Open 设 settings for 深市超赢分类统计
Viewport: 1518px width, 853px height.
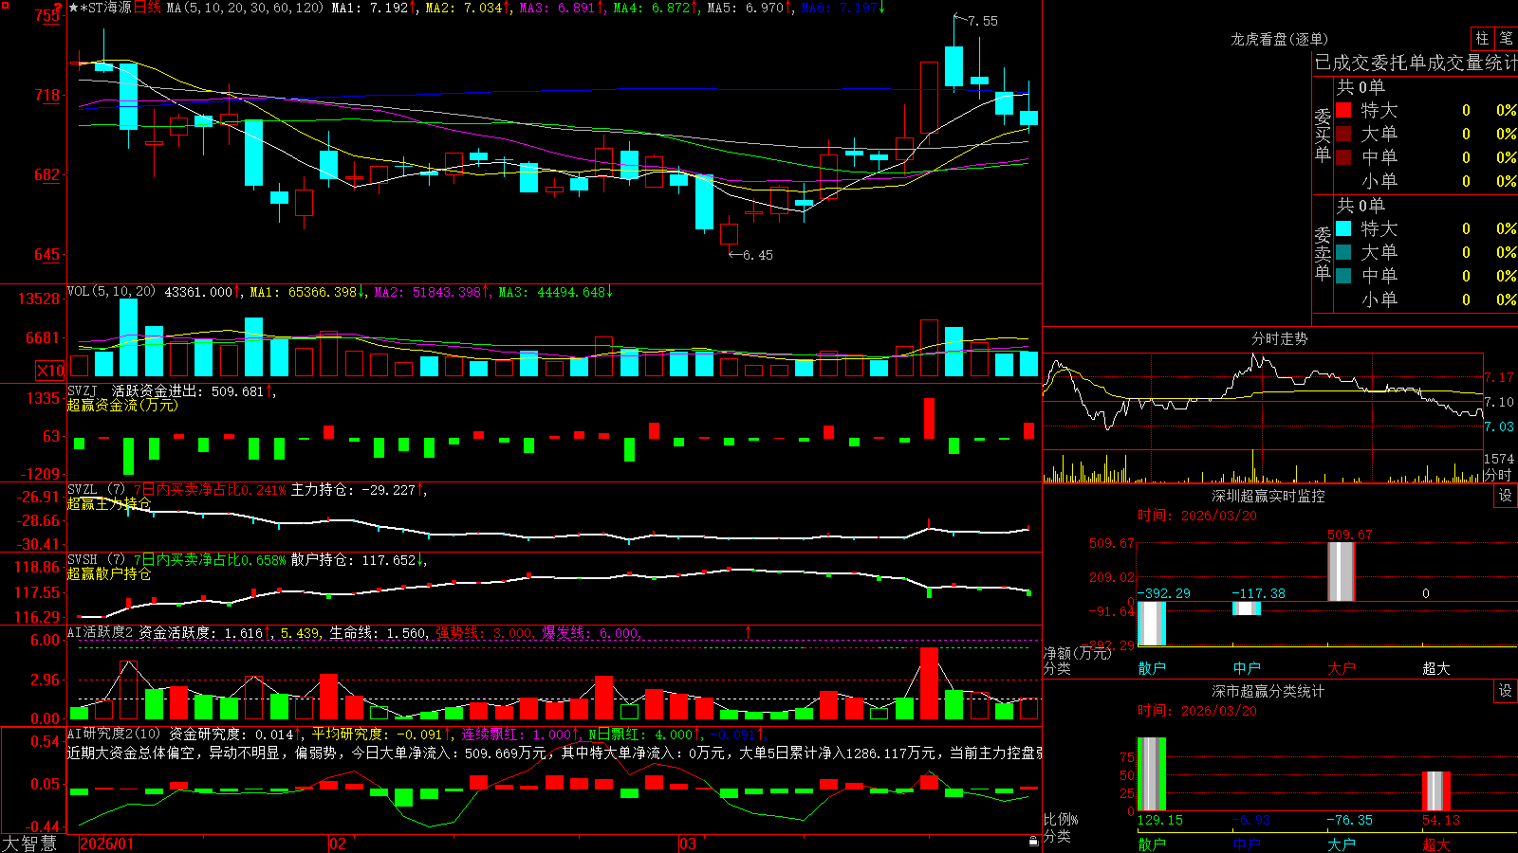[x=1506, y=691]
